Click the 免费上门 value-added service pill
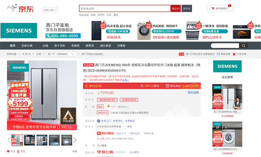This screenshot has height=157, width=261. [x=116, y=121]
